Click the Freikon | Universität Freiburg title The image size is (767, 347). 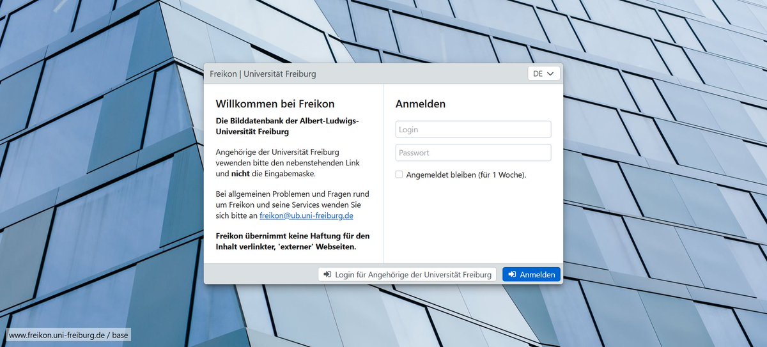pyautogui.click(x=263, y=73)
